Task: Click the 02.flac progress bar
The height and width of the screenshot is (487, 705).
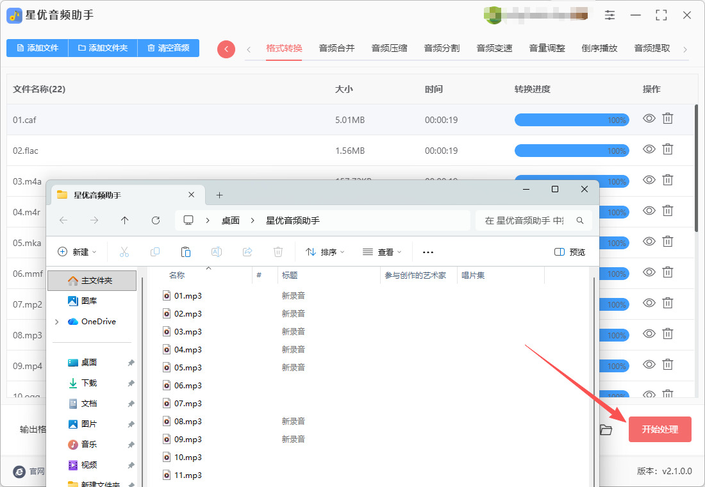Action: pos(572,151)
